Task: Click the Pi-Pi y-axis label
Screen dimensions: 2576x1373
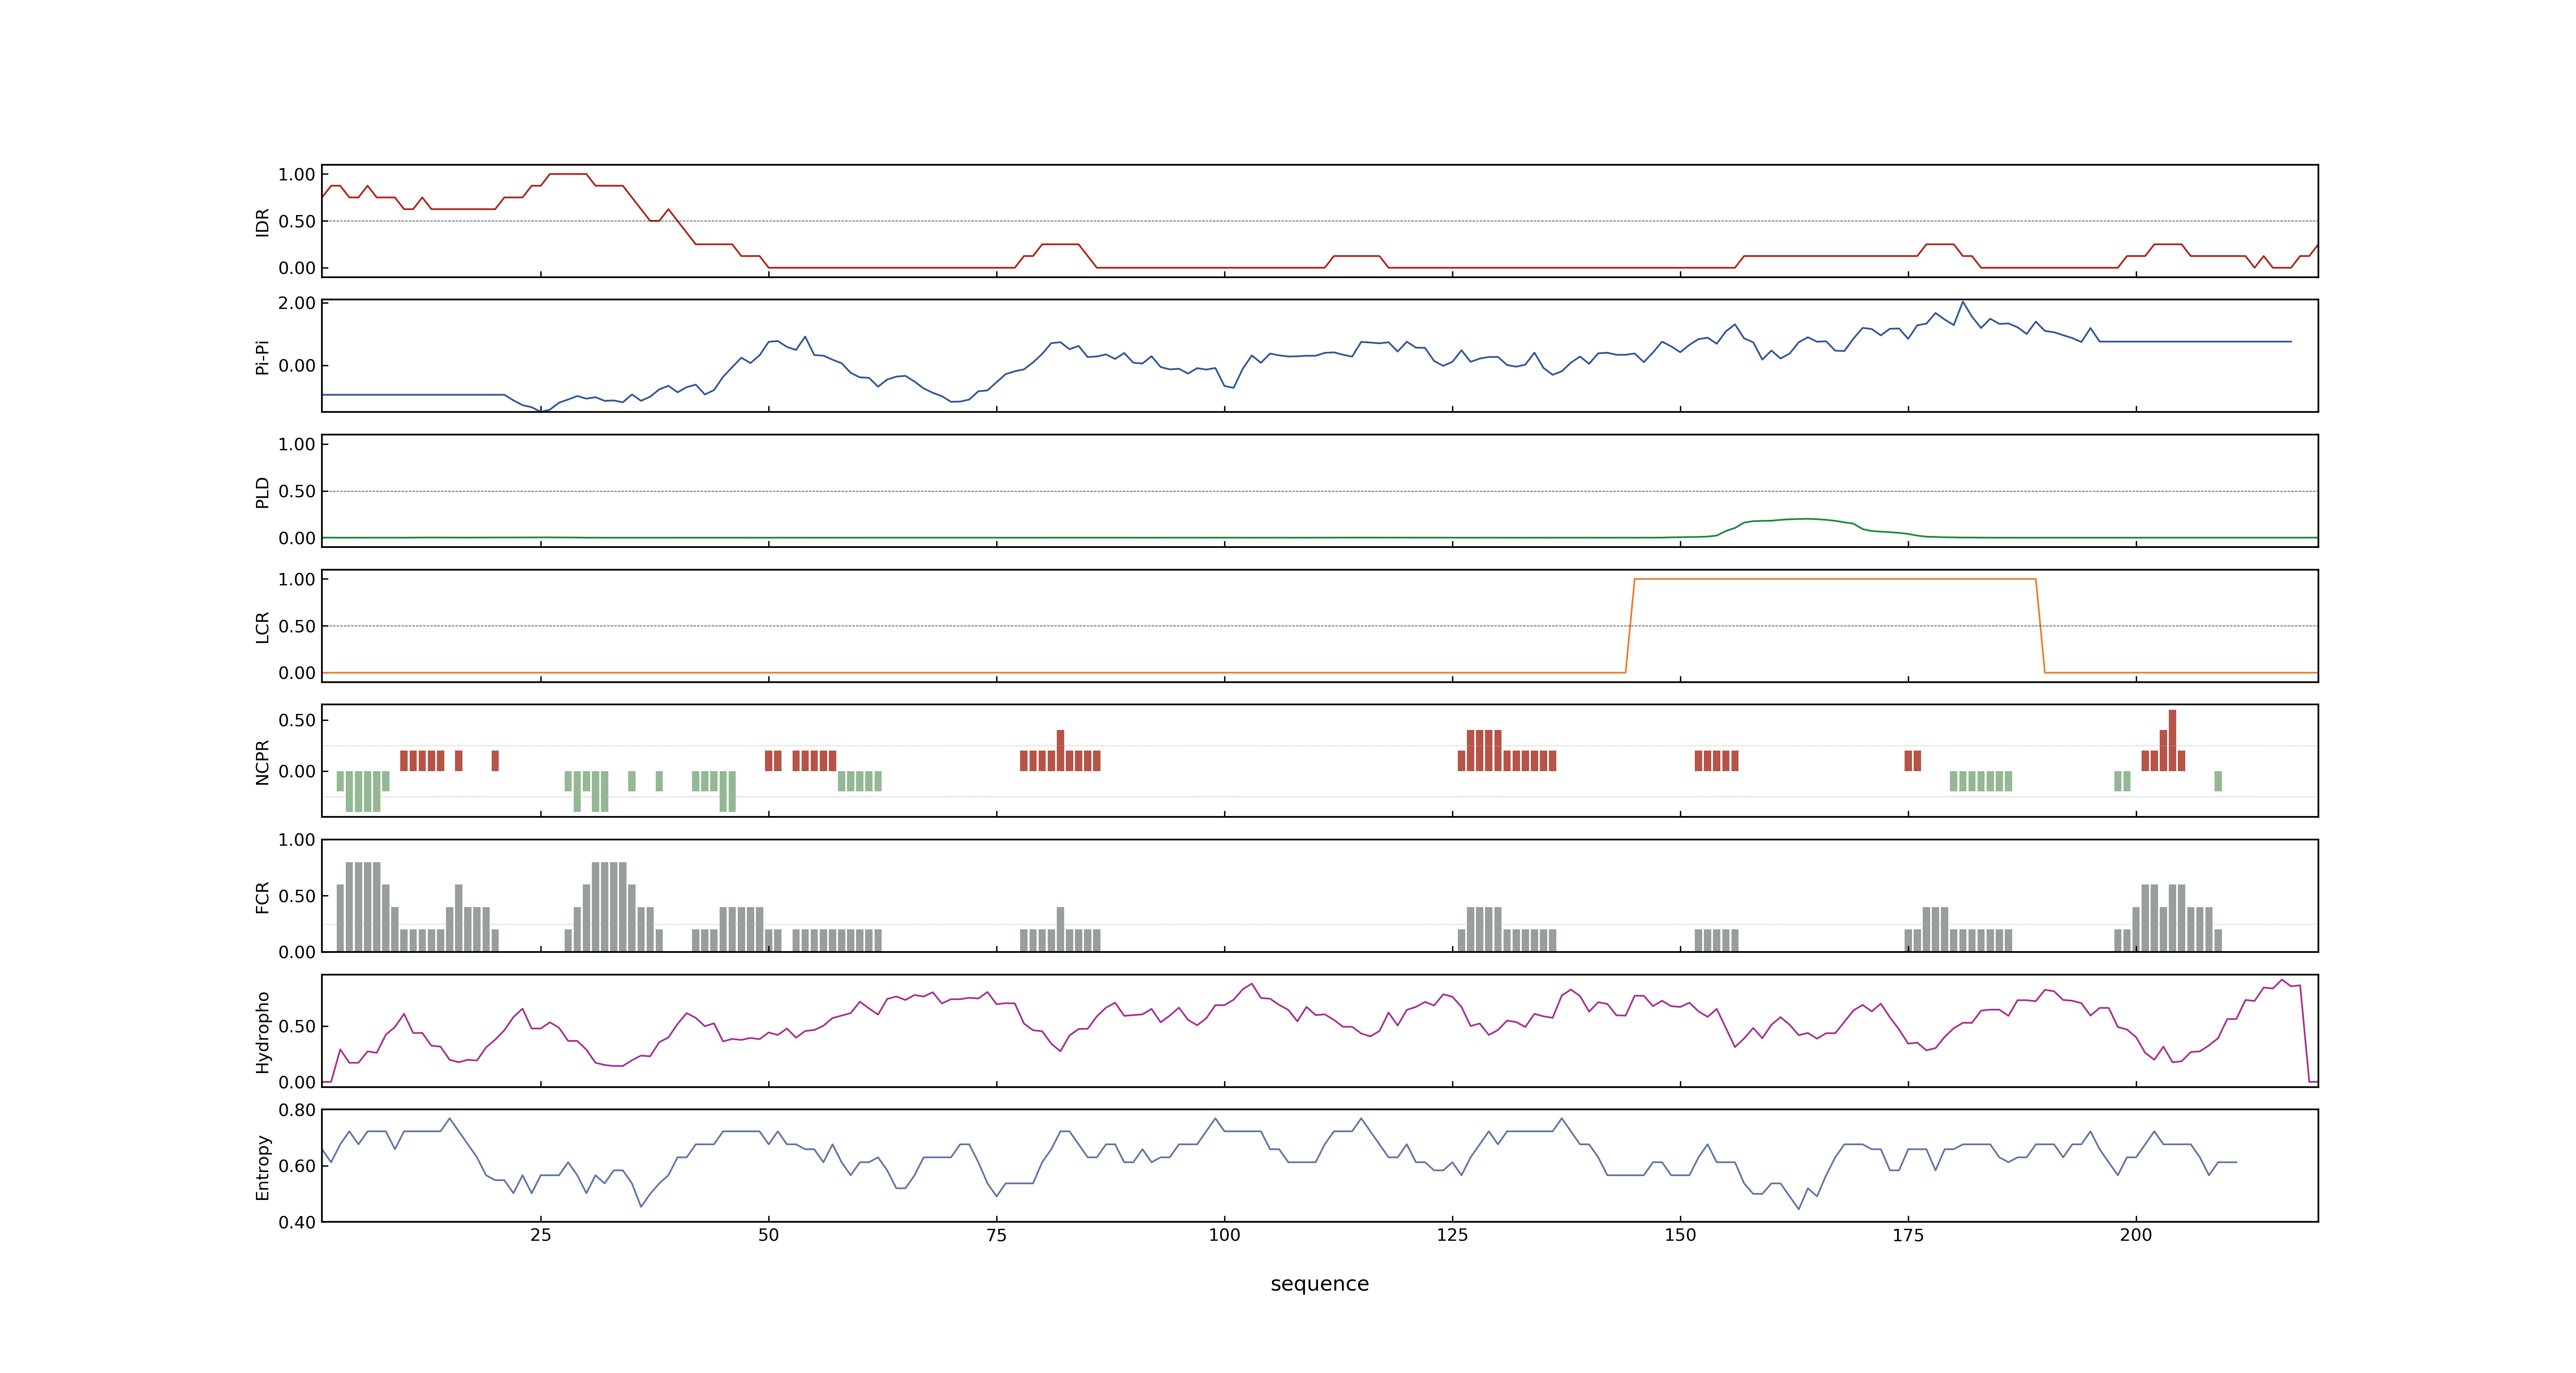Action: [x=263, y=357]
